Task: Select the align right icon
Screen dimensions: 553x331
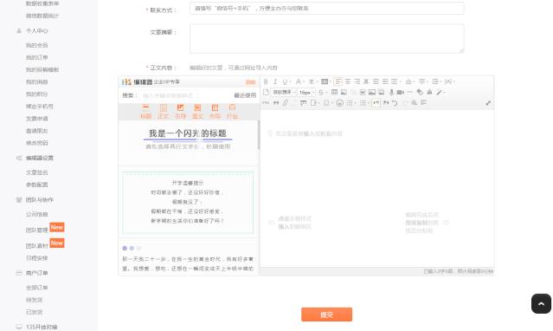Action: click(357, 81)
